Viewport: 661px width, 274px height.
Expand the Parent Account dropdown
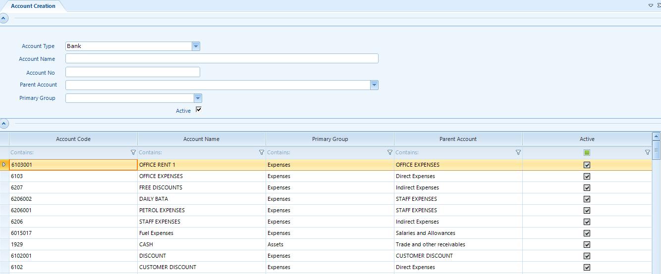[x=374, y=85]
